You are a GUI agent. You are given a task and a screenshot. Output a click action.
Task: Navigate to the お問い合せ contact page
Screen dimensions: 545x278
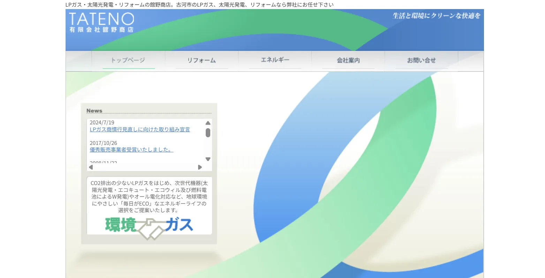click(x=421, y=61)
